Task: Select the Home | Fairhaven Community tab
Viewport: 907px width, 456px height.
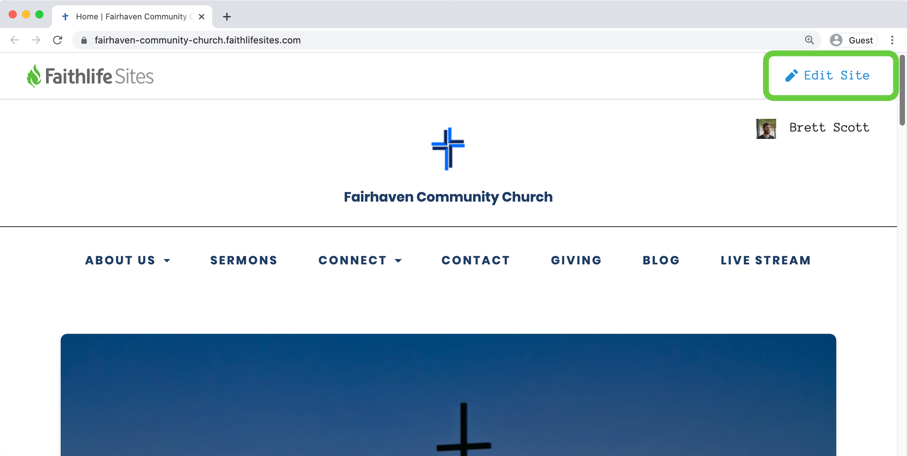Action: 132,17
